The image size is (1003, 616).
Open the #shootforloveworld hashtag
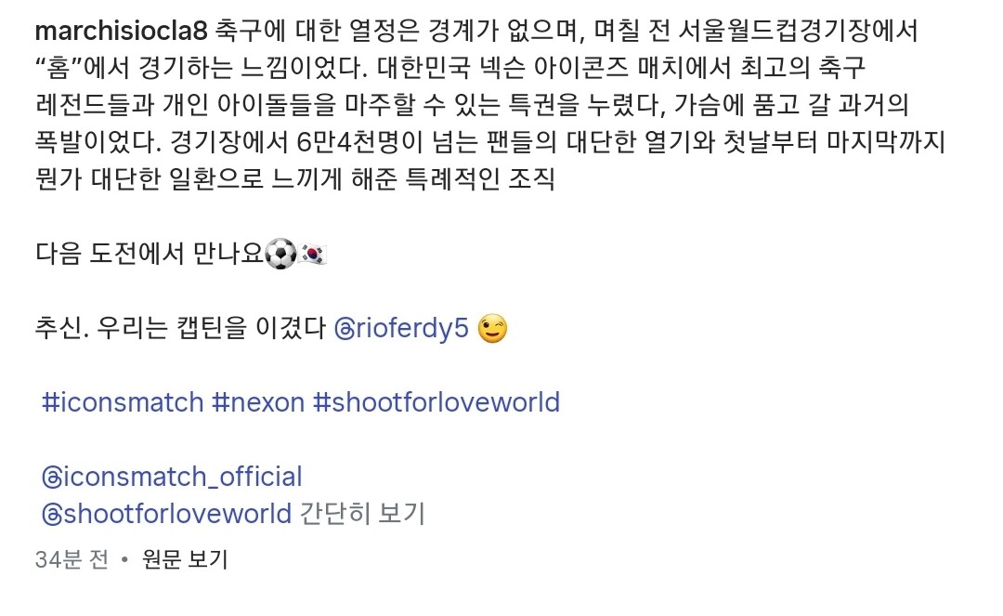[436, 403]
